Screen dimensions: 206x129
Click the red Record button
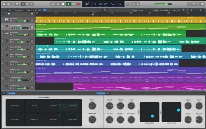[x=78, y=4]
